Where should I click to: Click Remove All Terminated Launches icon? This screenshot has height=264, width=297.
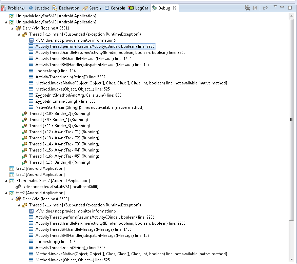point(247,8)
